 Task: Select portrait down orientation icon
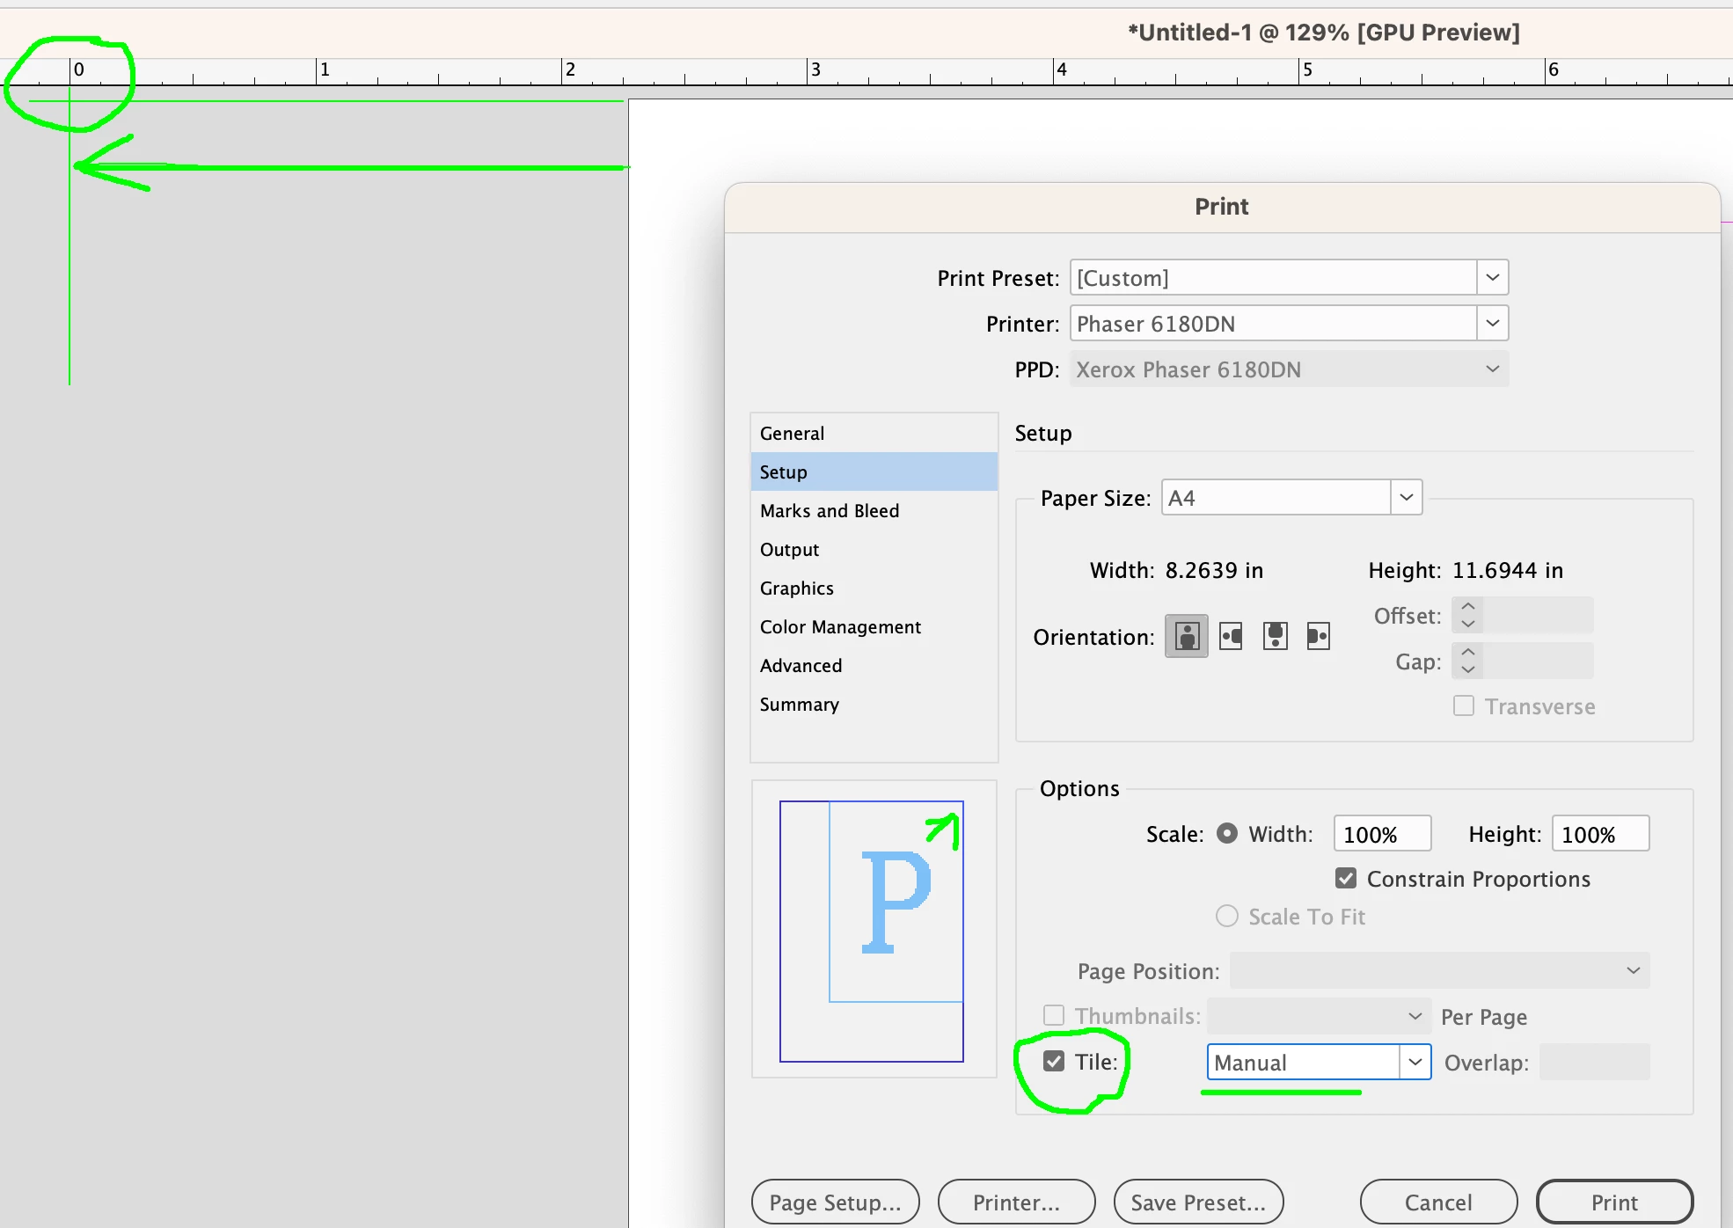point(1275,636)
